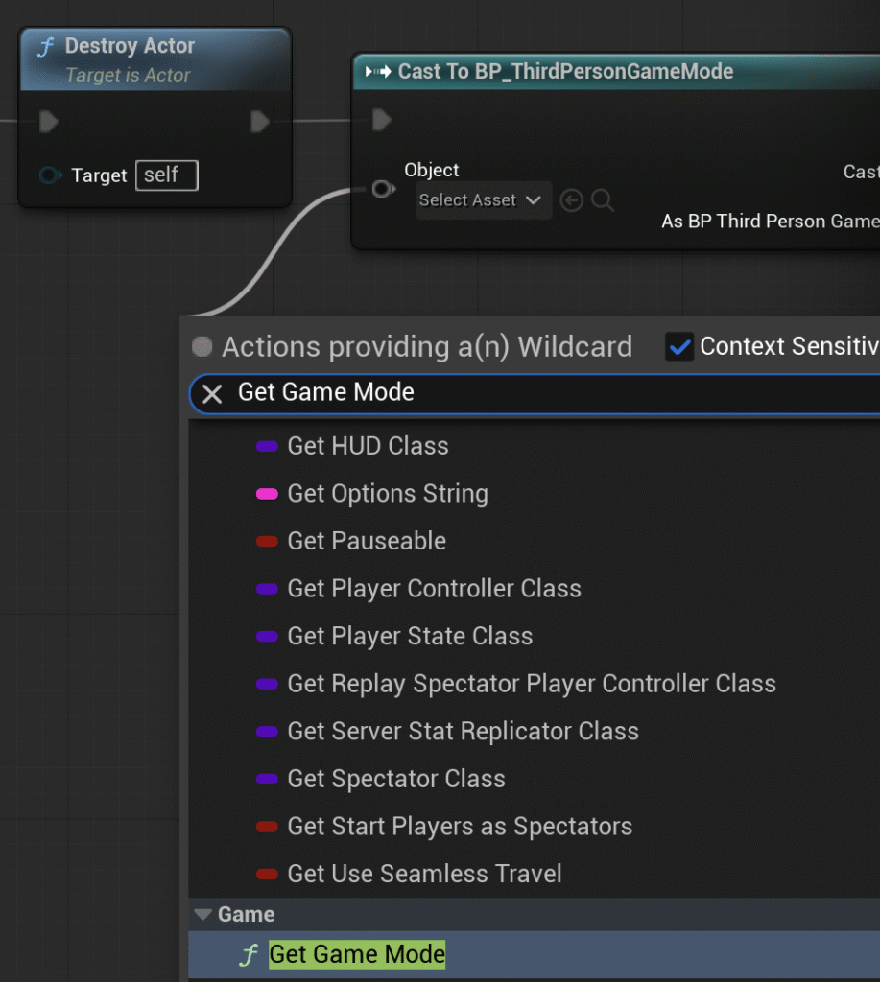Open the Select Asset dropdown

pyautogui.click(x=483, y=200)
